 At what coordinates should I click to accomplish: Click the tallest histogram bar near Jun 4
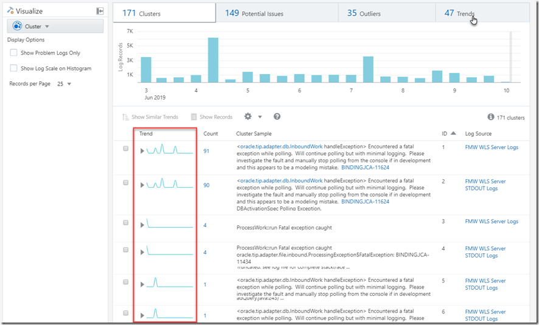213,60
